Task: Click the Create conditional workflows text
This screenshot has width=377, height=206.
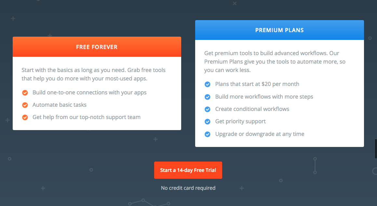Action: (x=252, y=109)
